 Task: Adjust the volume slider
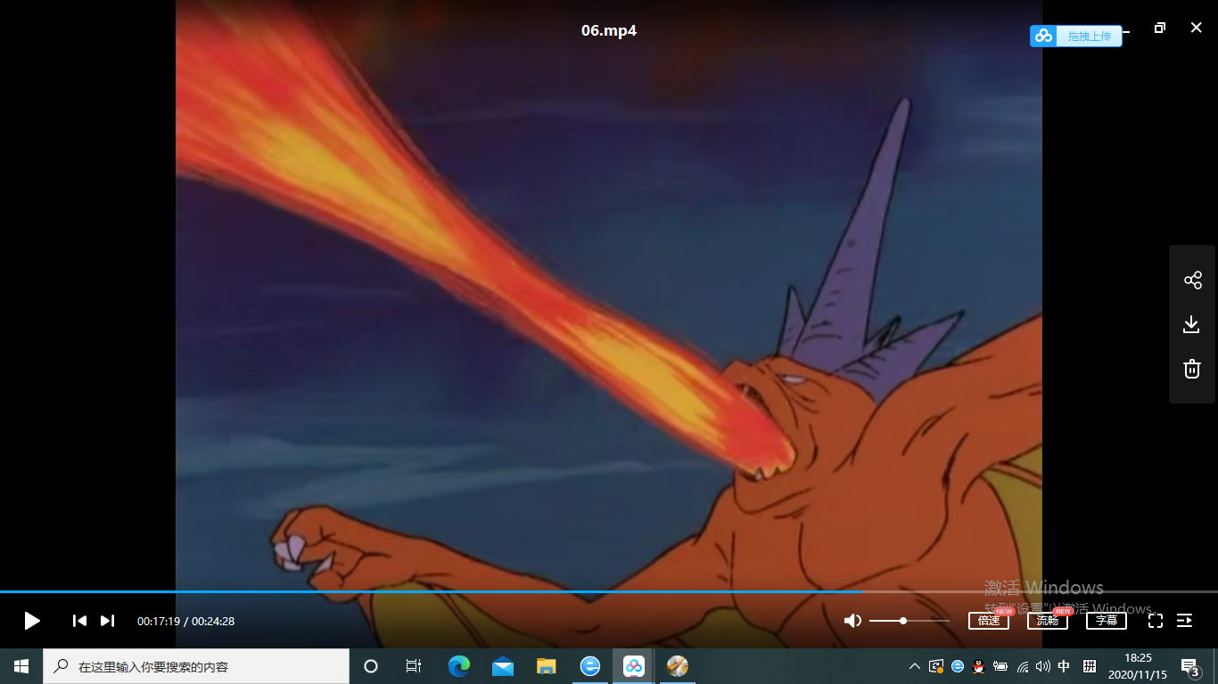click(x=909, y=621)
